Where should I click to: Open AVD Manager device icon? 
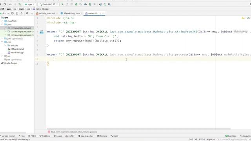[x=105, y=4]
